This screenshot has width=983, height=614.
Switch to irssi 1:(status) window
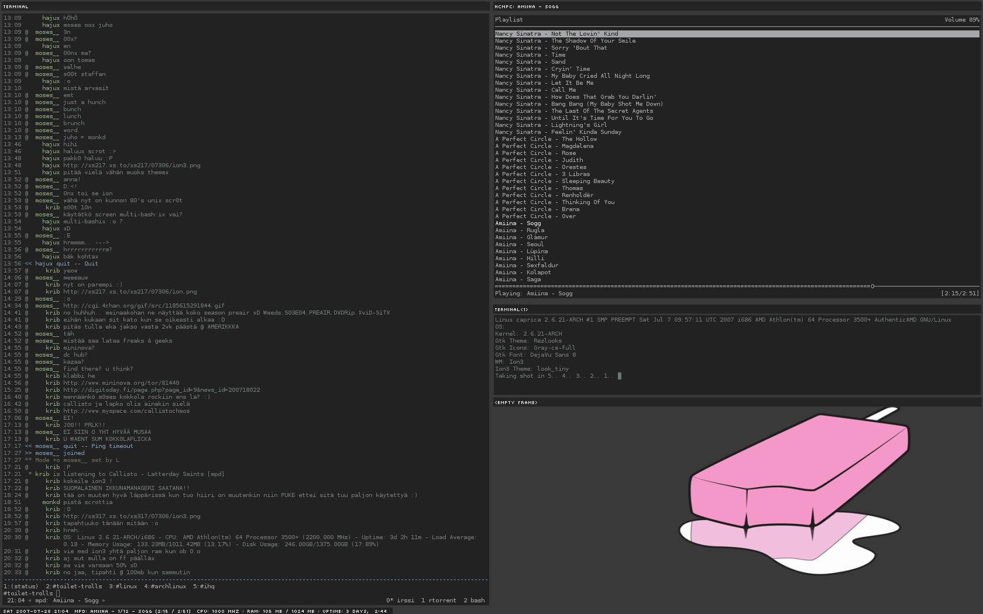(x=21, y=586)
